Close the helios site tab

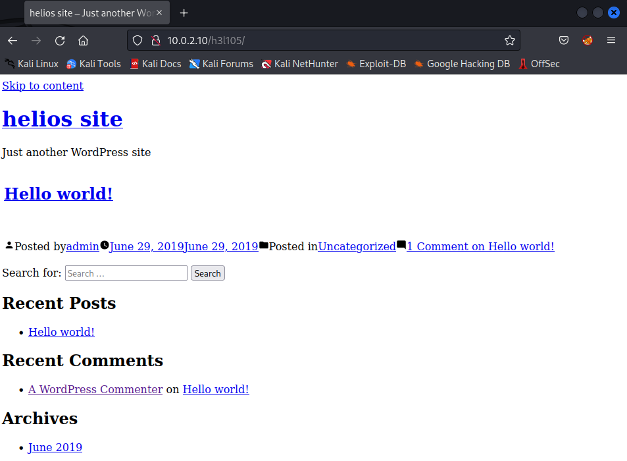159,13
